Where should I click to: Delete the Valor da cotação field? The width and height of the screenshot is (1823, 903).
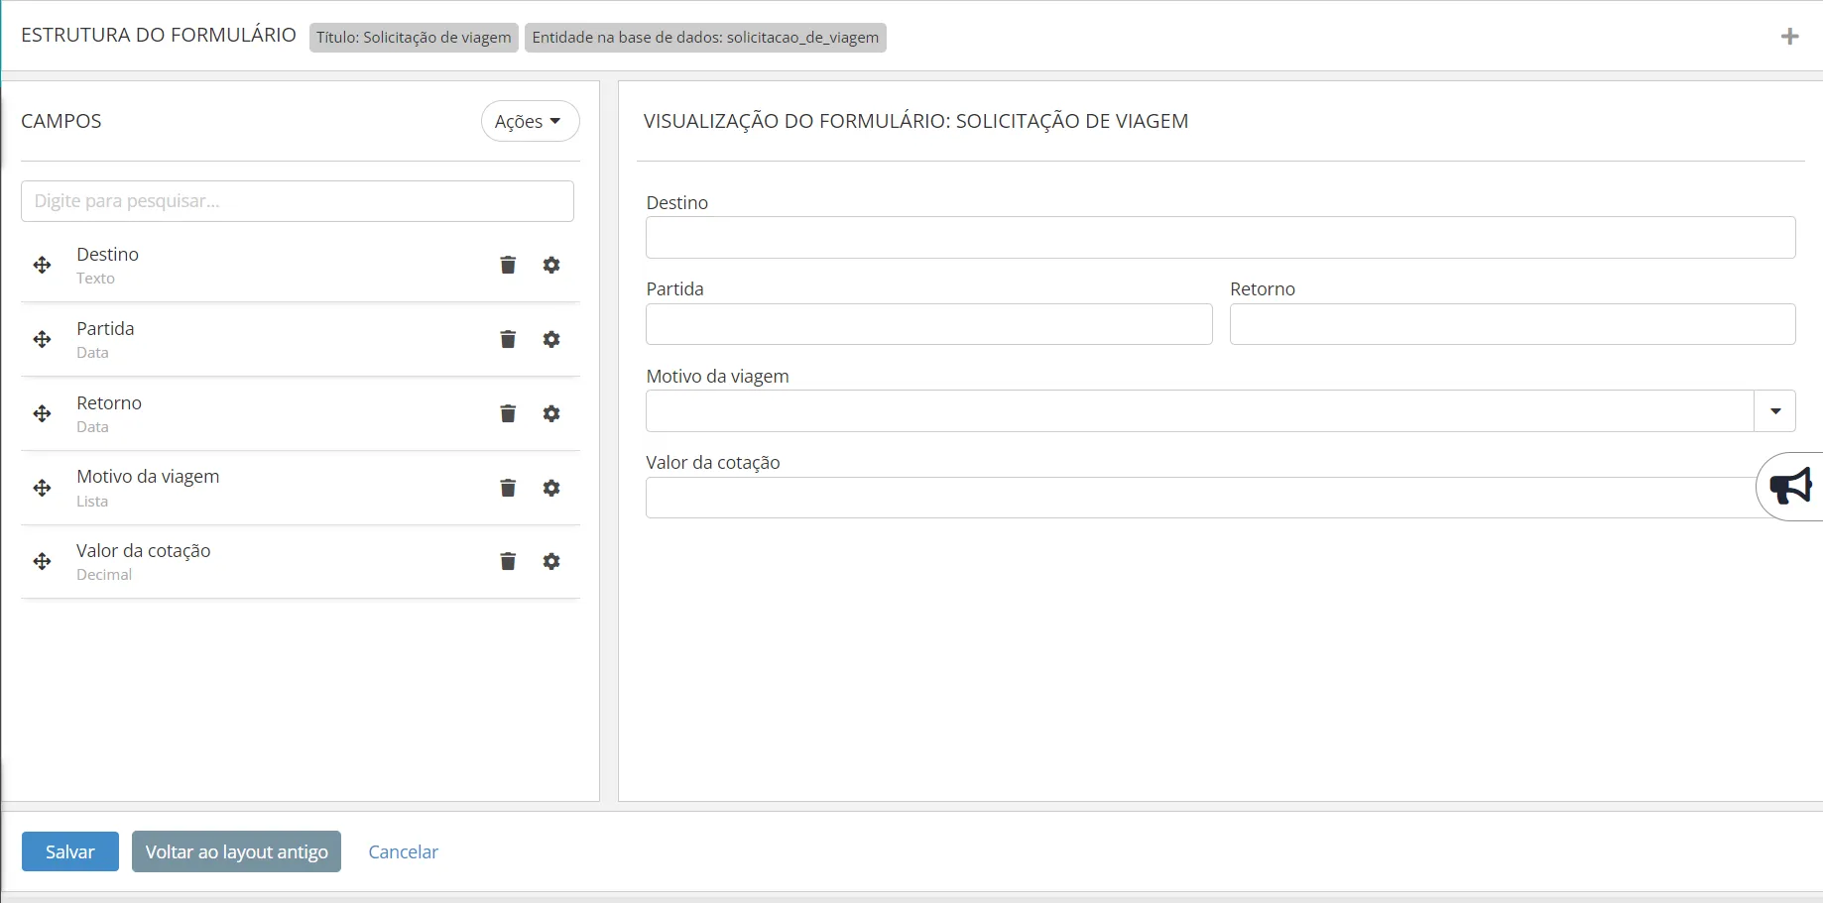point(508,561)
